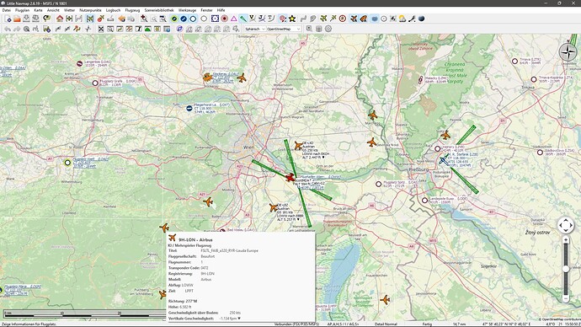Click 'Detail Normal' in the status bar
Image resolution: width=581 pixels, height=327 pixels.
pos(386,324)
